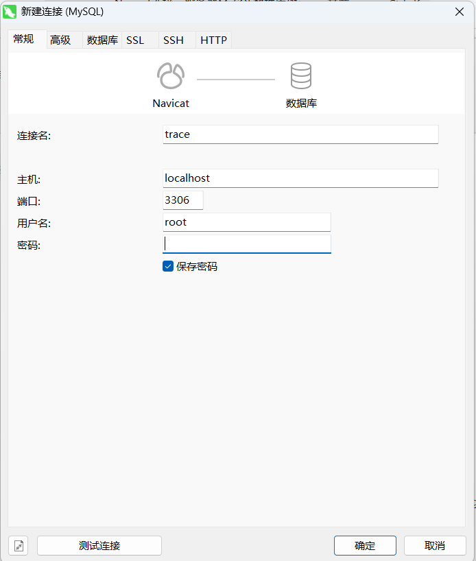Click the Navicat logo in the connection diagram
The width and height of the screenshot is (476, 561).
170,76
